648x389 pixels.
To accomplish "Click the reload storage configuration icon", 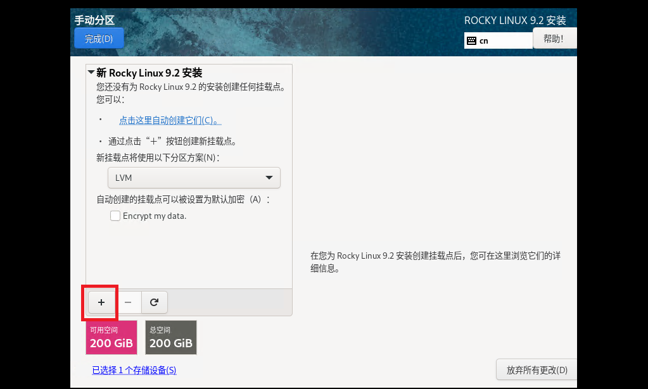I will 154,302.
